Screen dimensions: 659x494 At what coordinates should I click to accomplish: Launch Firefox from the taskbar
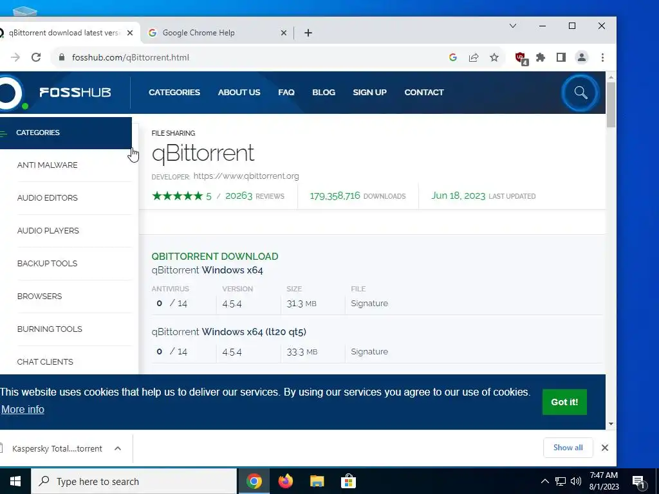pyautogui.click(x=285, y=481)
